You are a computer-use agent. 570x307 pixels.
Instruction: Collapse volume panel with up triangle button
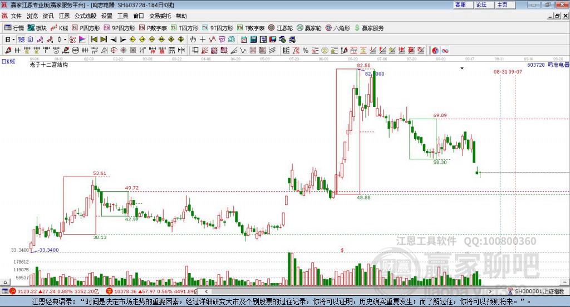[x=5, y=282]
